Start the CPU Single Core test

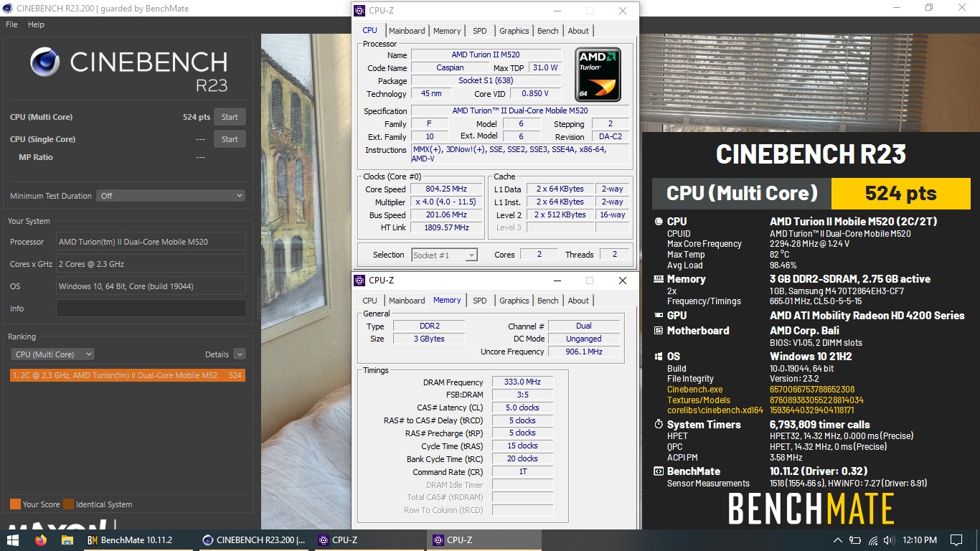coord(230,139)
